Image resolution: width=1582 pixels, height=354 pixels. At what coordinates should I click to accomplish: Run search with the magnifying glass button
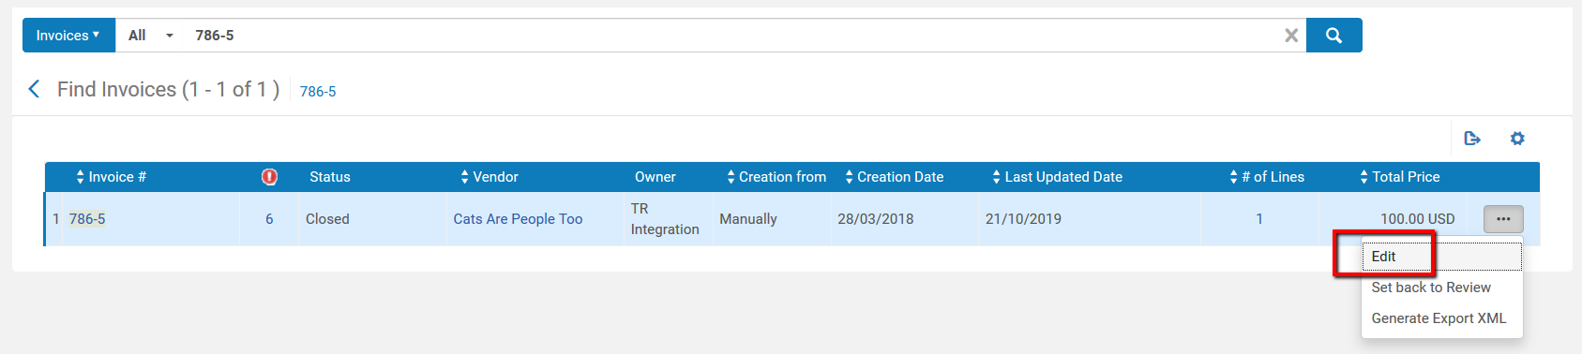[1333, 36]
